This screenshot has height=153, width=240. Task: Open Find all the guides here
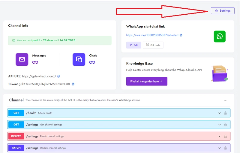[x=147, y=81]
